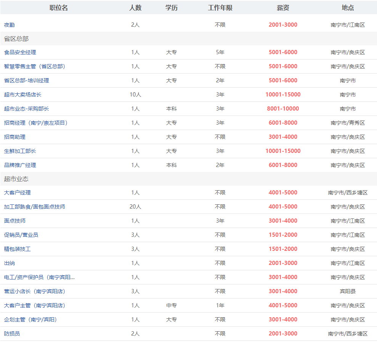Click the 职位名 column header
377x342 pixels.
pyautogui.click(x=59, y=8)
